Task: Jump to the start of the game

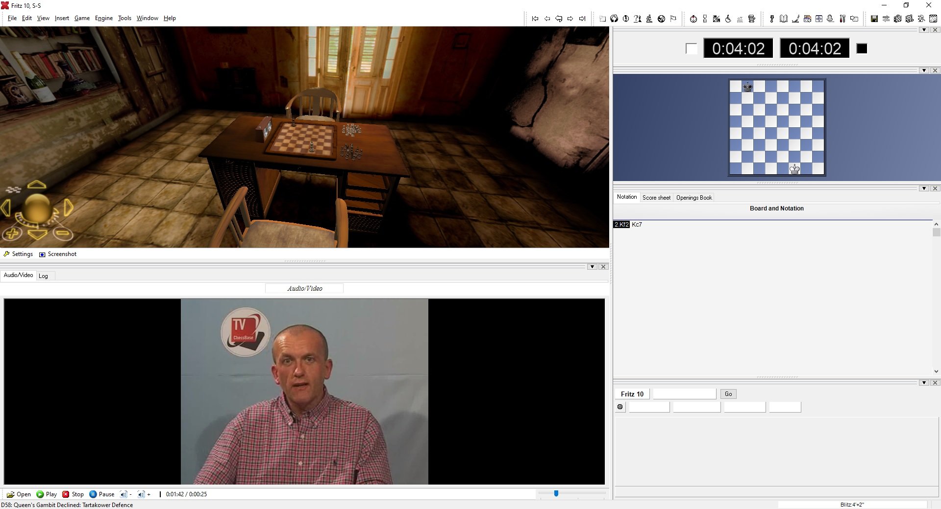Action: [535, 19]
